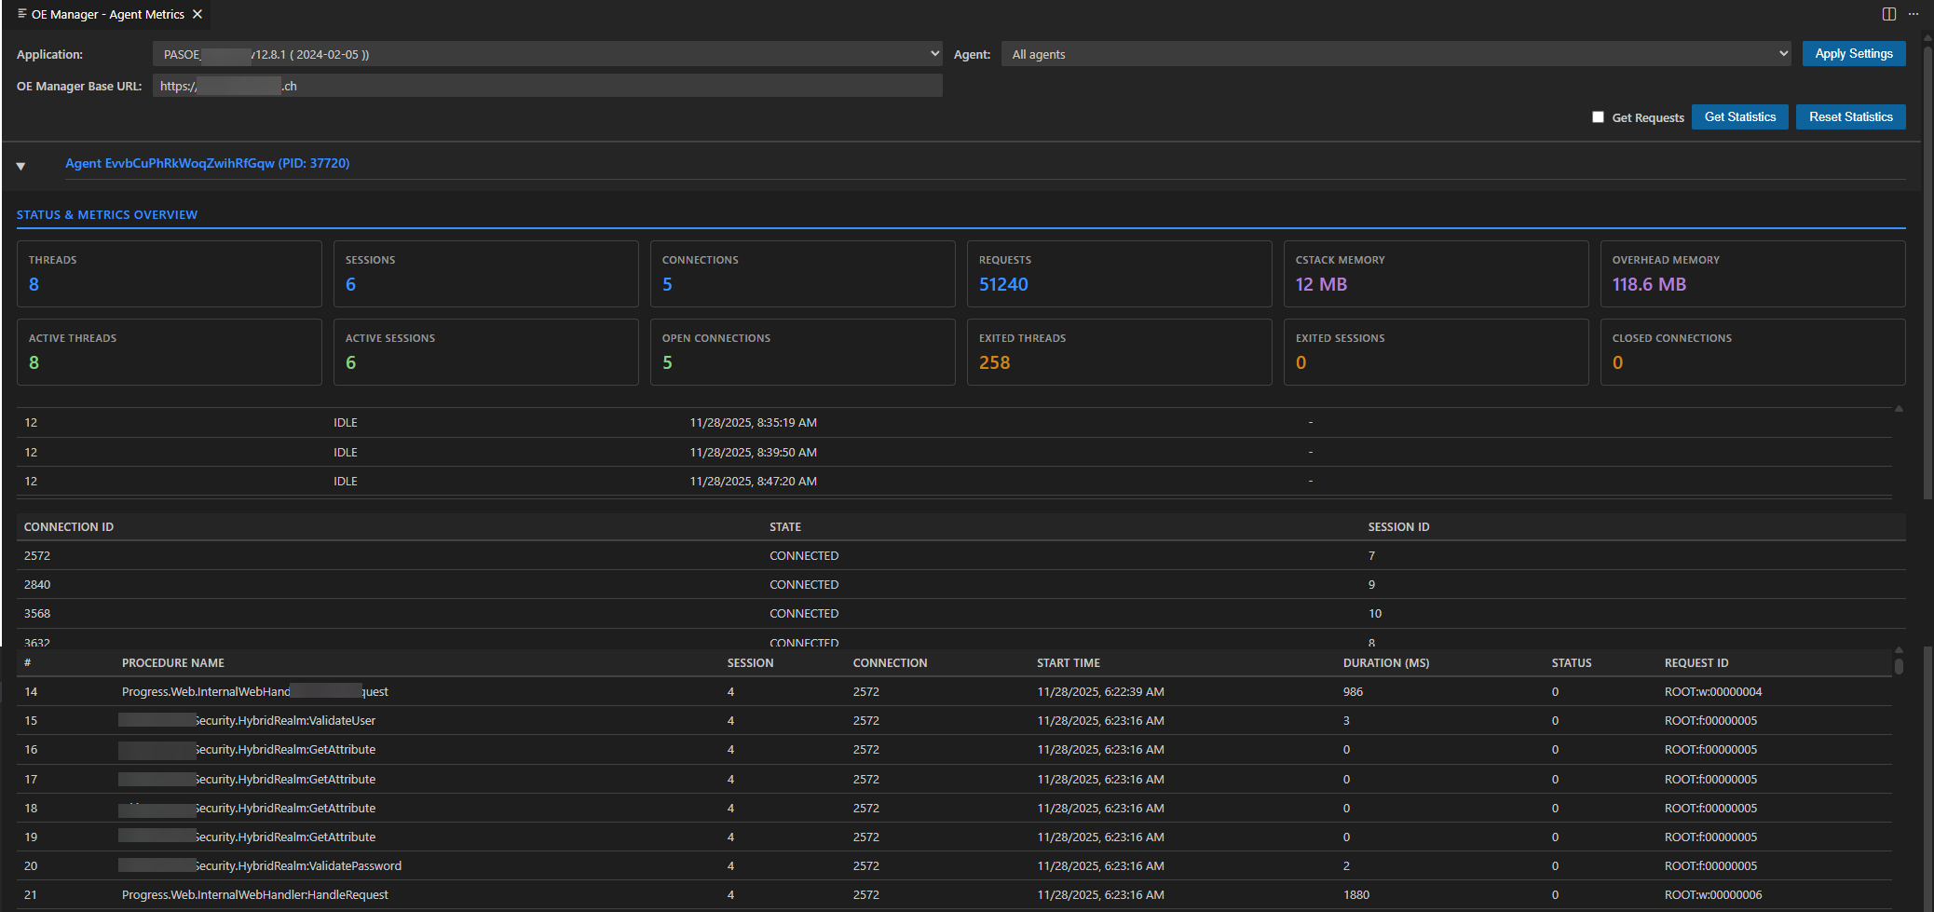Click the Reset Statistics button
Viewport: 1934px width, 912px height.
1850,116
